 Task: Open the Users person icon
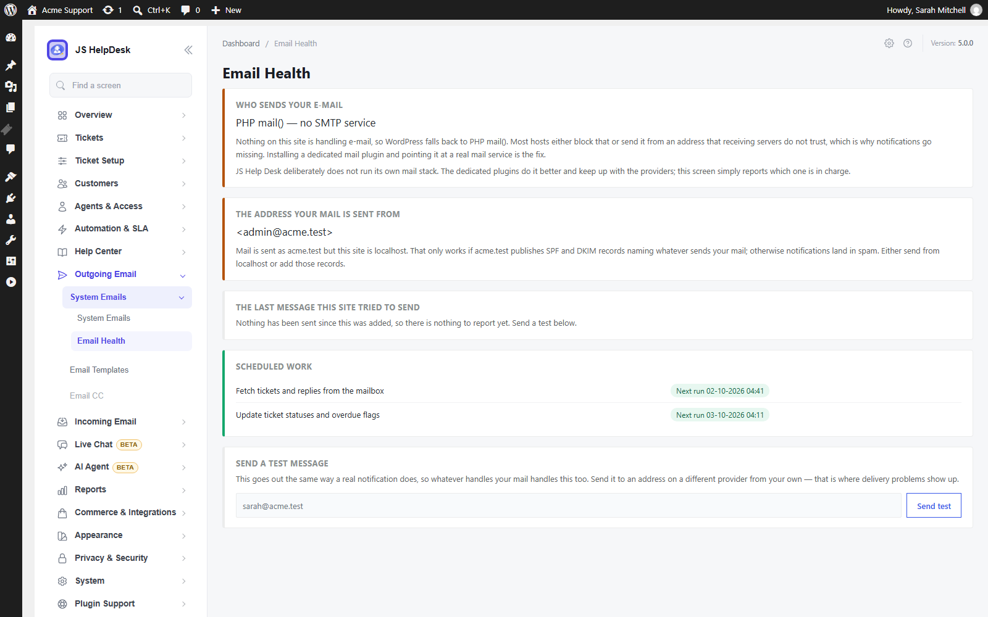(10, 219)
